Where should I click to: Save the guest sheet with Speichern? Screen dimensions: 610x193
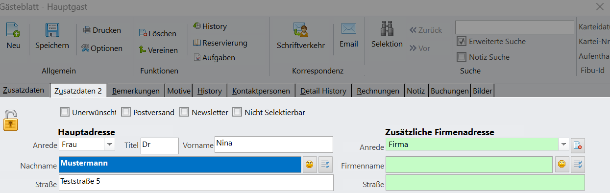click(x=52, y=36)
